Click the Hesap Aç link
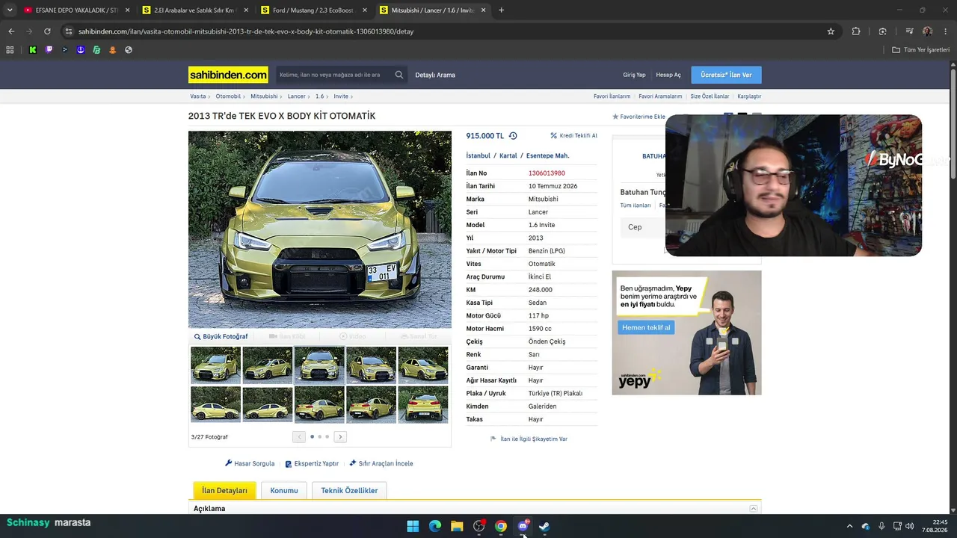957x538 pixels. pyautogui.click(x=668, y=75)
